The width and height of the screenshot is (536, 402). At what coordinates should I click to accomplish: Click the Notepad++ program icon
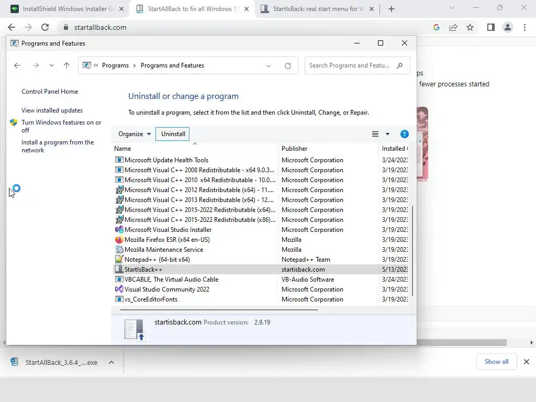pos(119,259)
